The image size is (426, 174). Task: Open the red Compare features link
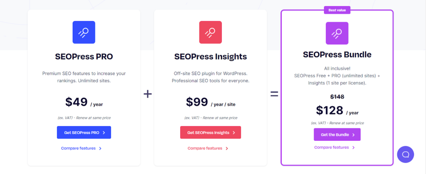click(x=208, y=148)
